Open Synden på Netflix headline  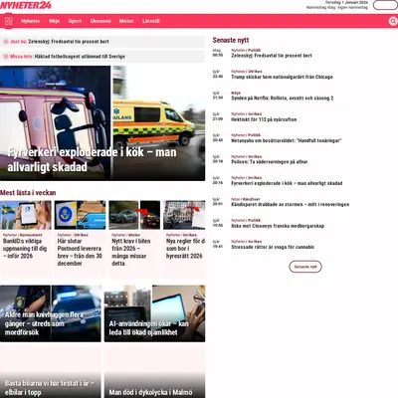(x=283, y=99)
